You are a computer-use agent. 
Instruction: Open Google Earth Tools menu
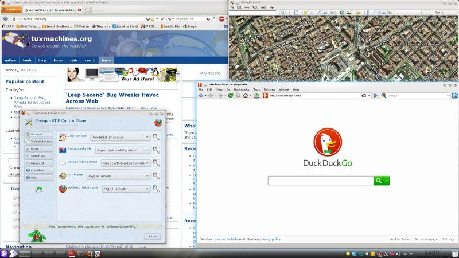coord(255,7)
